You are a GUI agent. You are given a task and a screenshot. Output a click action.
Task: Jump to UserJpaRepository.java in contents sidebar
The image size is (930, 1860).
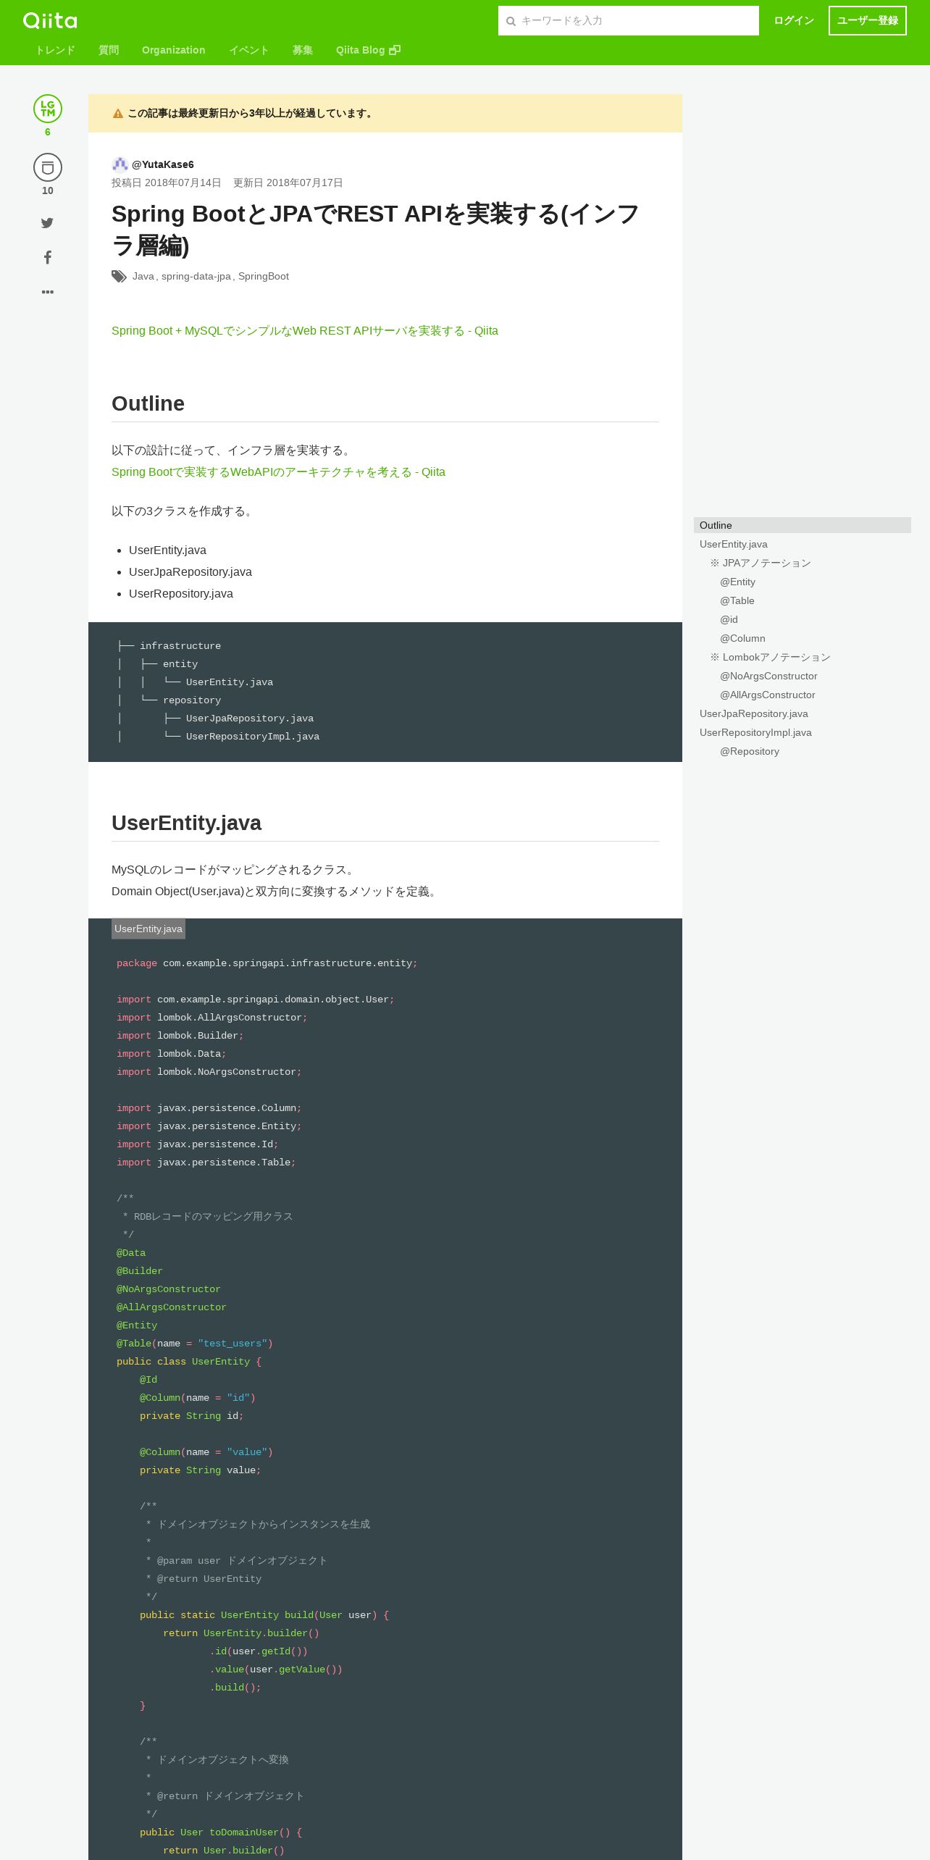(753, 713)
